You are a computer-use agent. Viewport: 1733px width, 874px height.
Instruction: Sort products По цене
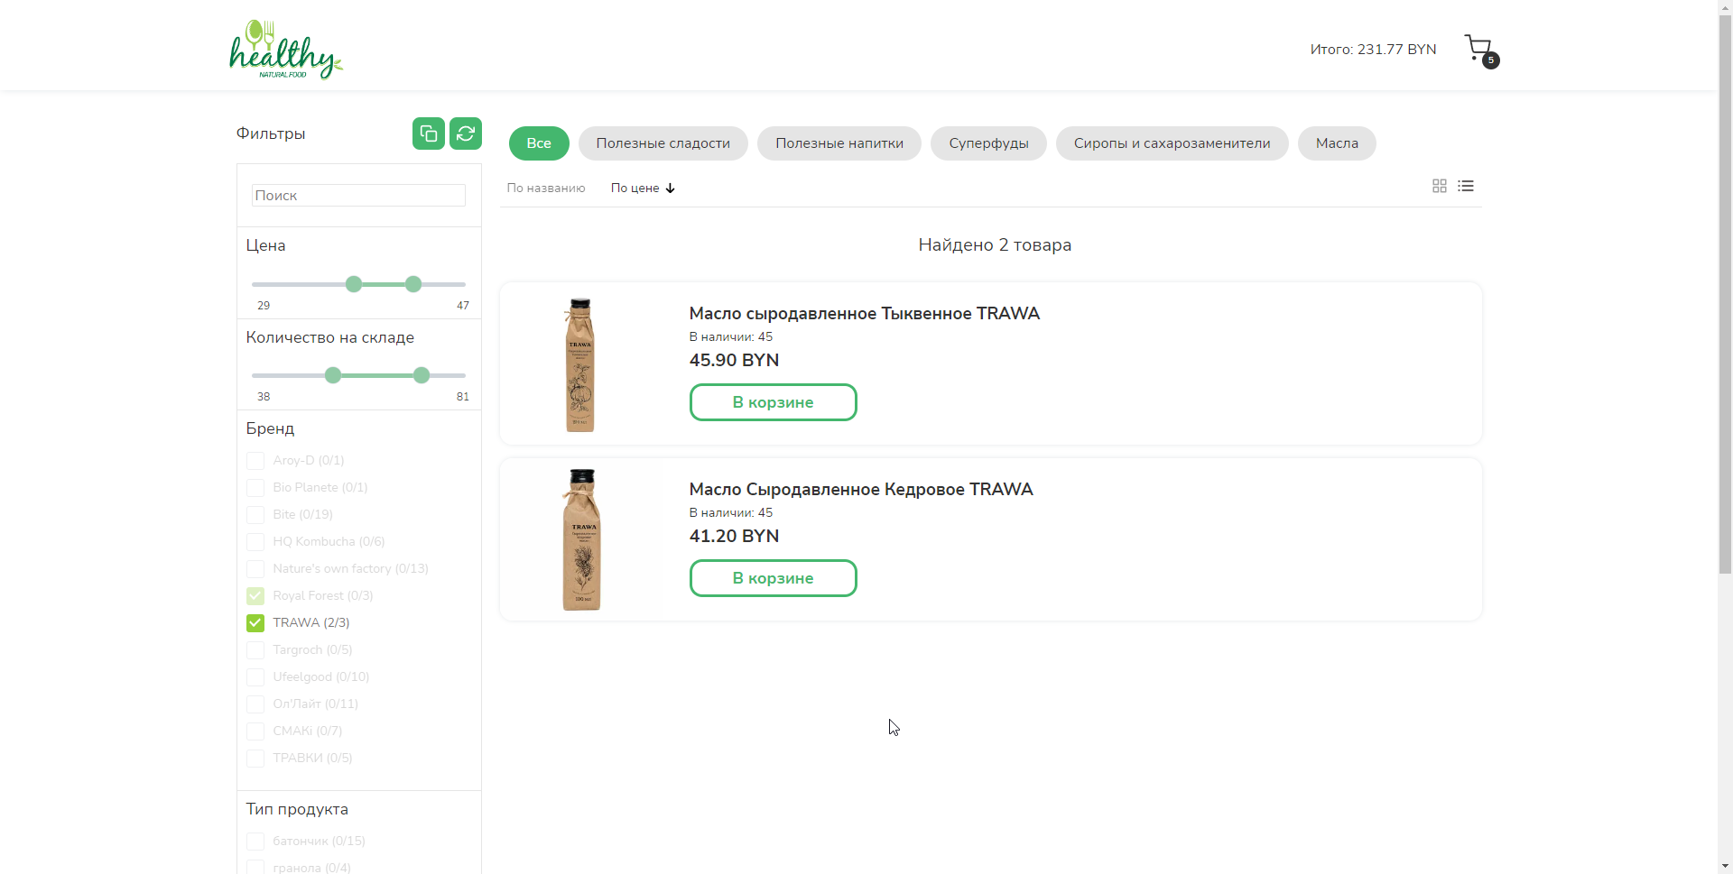point(635,189)
